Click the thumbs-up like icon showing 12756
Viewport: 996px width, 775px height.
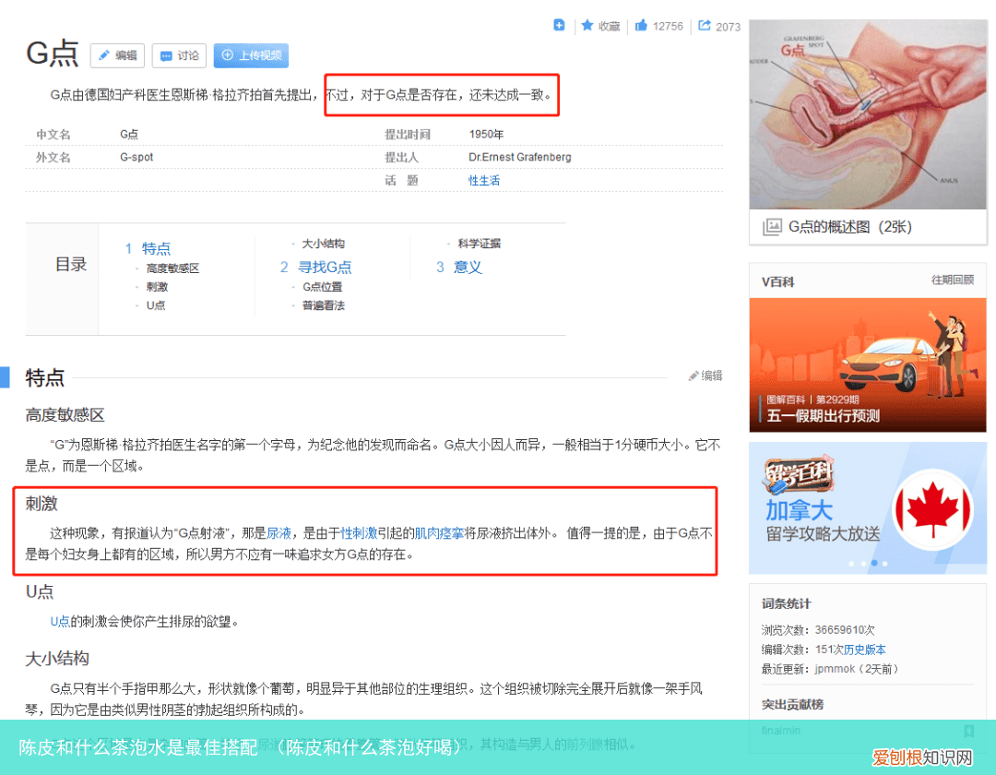point(641,25)
